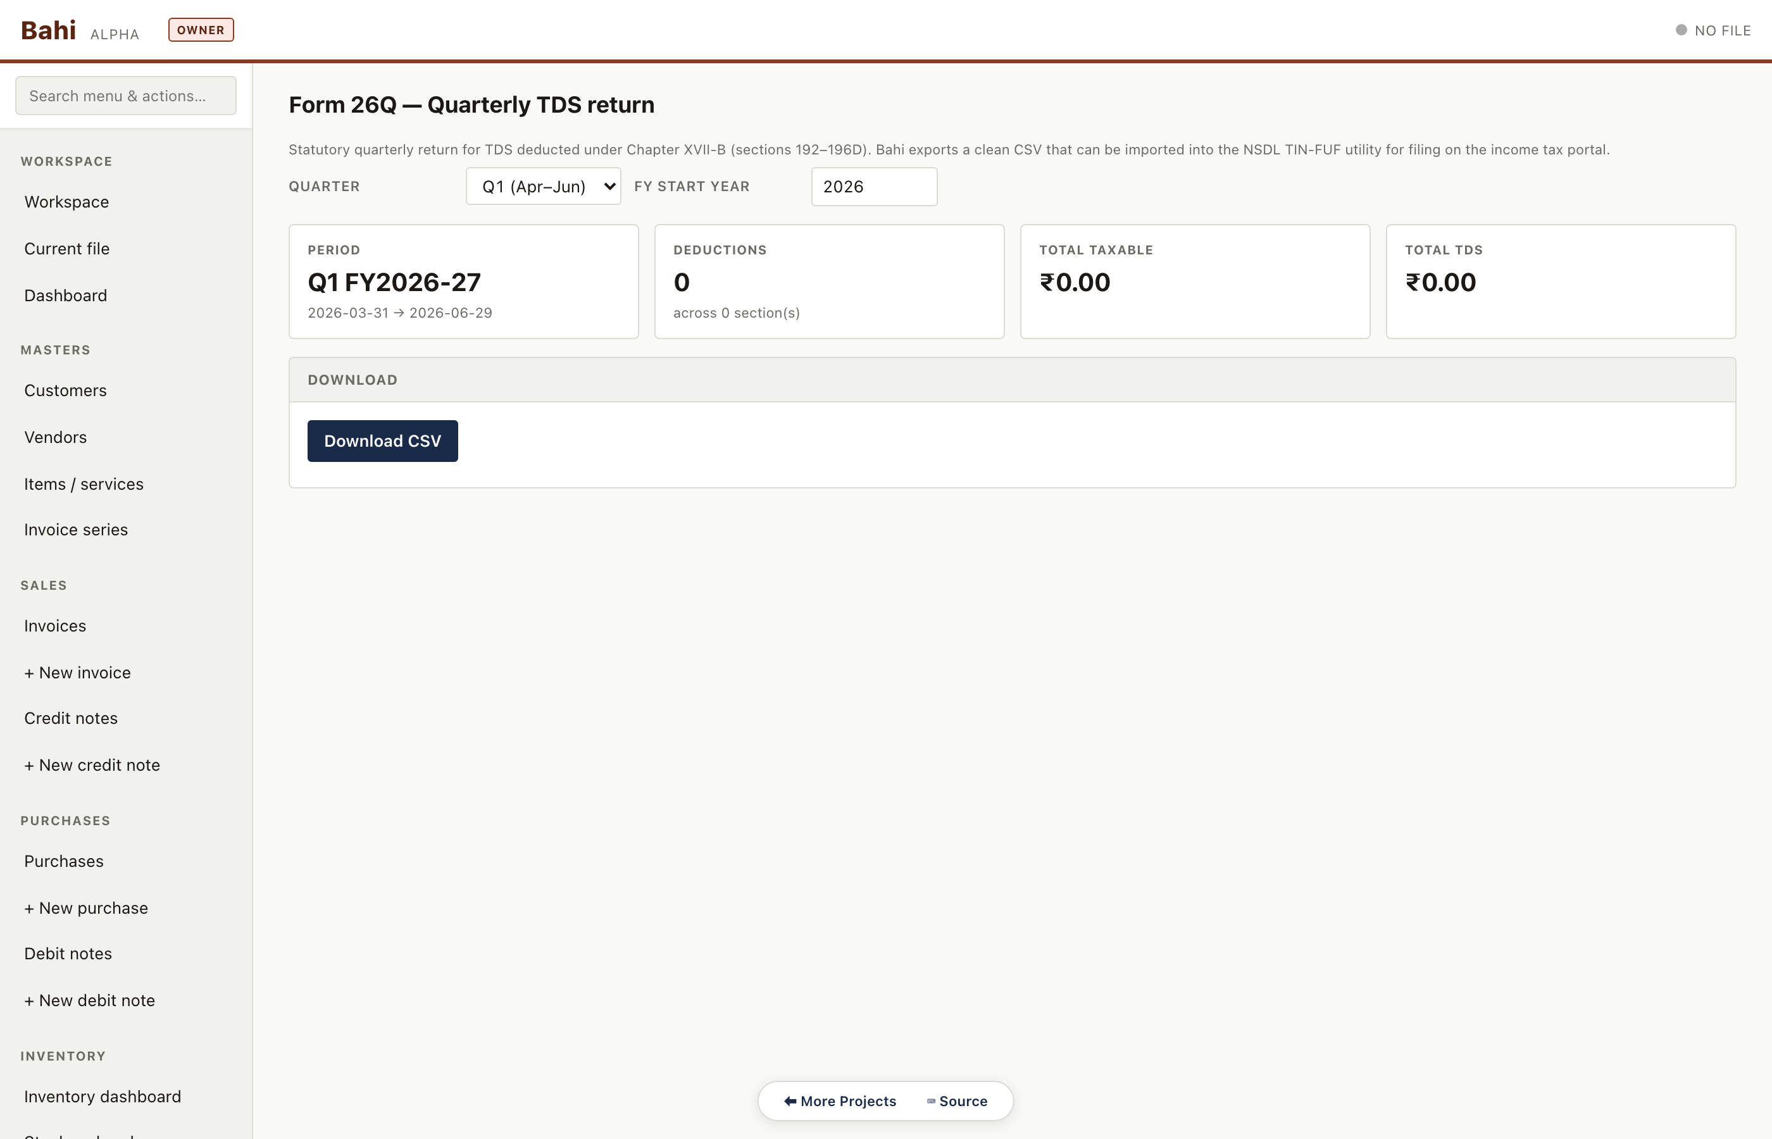Go to Invoice series settings
The width and height of the screenshot is (1772, 1139).
tap(75, 530)
